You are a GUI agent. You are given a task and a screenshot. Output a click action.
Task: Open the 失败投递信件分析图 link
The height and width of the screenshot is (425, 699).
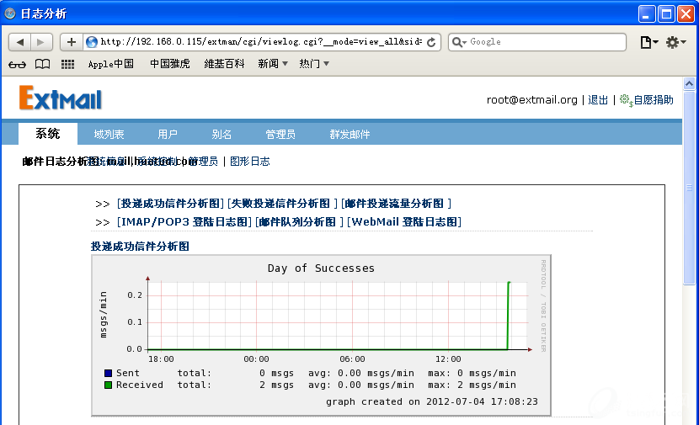pos(280,204)
